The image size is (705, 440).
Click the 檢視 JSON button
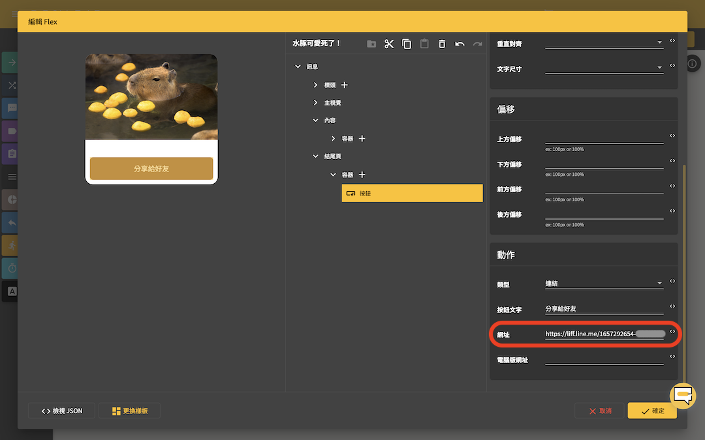[61, 411]
